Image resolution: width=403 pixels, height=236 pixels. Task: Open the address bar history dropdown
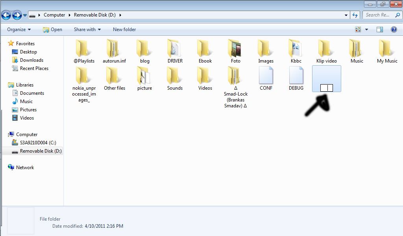click(346, 15)
